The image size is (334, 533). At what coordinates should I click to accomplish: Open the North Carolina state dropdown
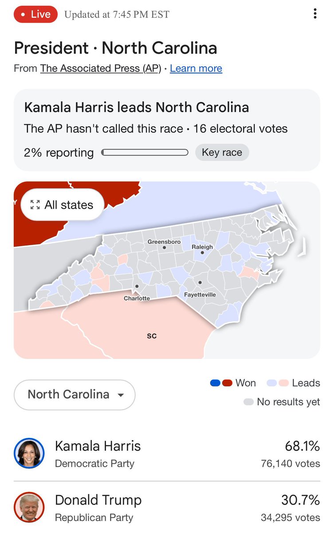pos(74,394)
